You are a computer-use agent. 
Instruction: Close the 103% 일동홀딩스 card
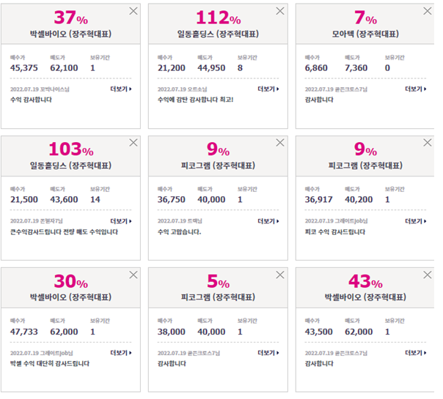click(133, 143)
